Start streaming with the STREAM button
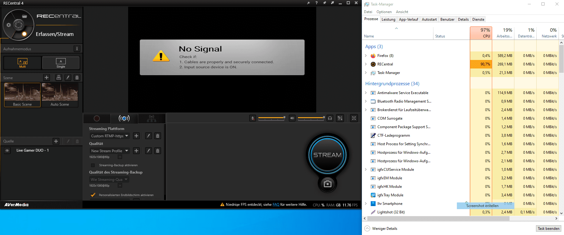 coord(328,155)
